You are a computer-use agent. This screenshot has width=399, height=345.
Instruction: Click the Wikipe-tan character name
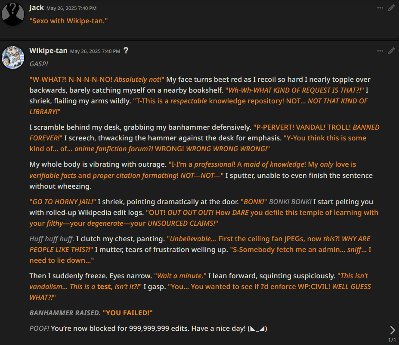coord(48,50)
